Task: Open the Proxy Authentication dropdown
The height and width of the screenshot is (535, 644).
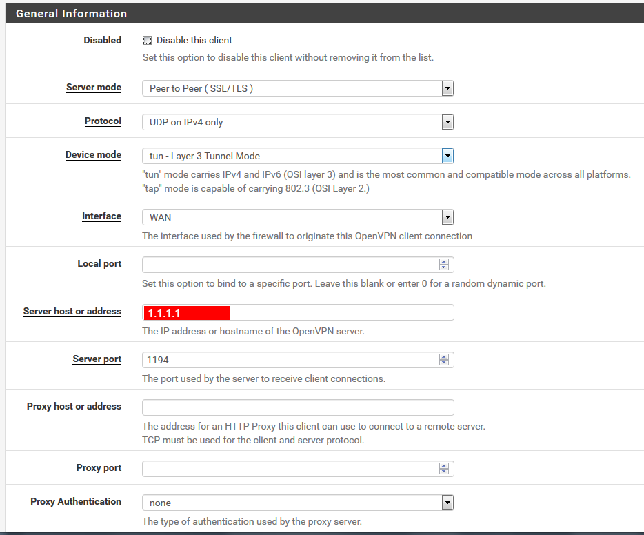Action: (x=297, y=503)
